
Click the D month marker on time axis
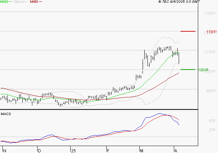click(39, 151)
